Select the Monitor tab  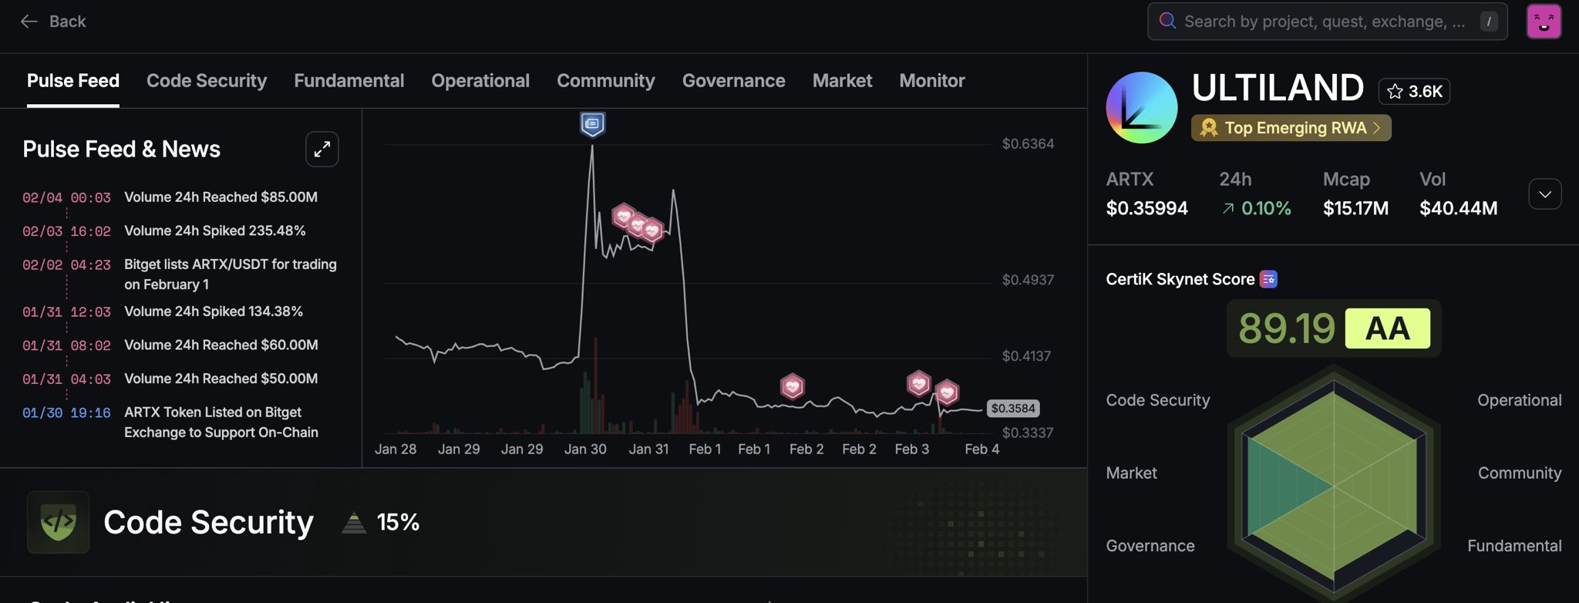click(x=932, y=81)
